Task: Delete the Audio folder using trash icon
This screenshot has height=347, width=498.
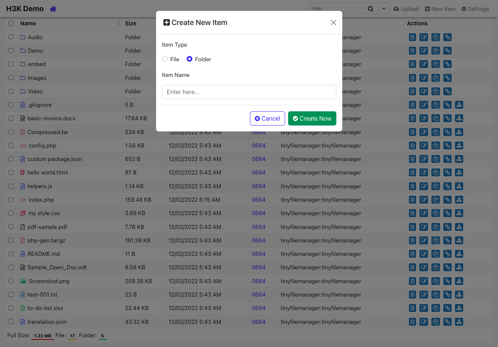Action: (x=412, y=37)
